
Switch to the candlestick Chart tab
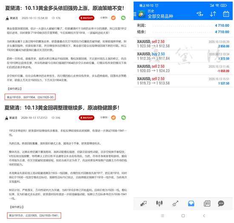click(x=159, y=203)
